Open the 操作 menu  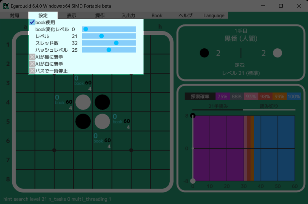click(100, 16)
